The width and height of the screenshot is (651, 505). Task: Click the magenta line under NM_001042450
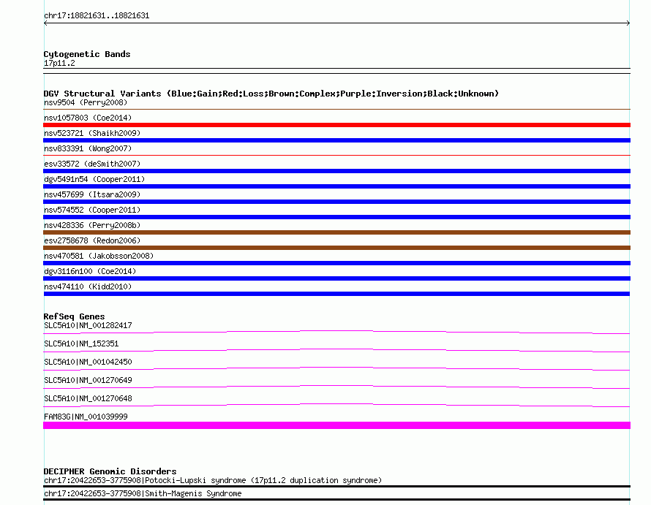pyautogui.click(x=336, y=368)
